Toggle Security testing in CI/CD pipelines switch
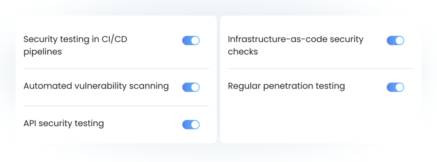This screenshot has width=437, height=162. (x=191, y=40)
